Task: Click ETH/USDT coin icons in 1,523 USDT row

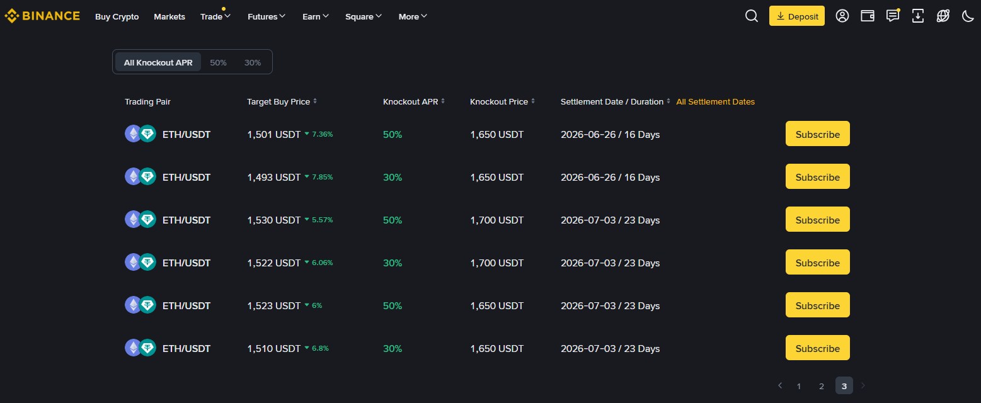Action: tap(141, 305)
